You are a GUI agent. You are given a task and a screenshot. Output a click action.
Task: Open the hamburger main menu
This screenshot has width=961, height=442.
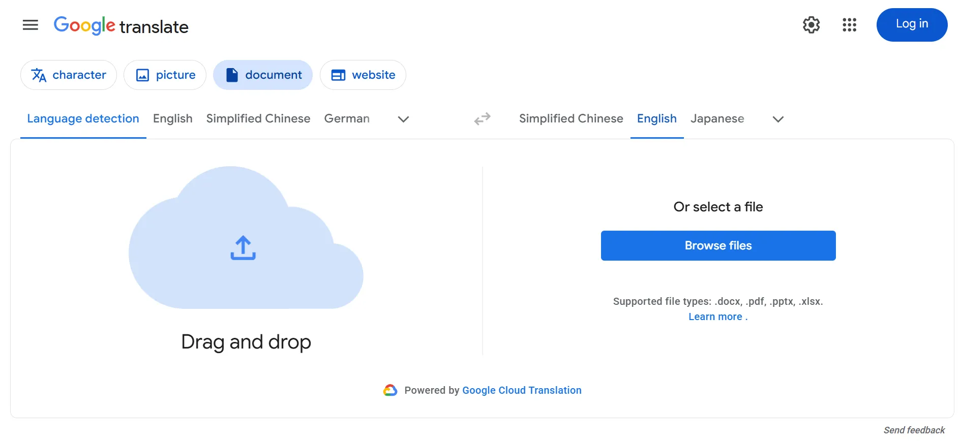[31, 25]
